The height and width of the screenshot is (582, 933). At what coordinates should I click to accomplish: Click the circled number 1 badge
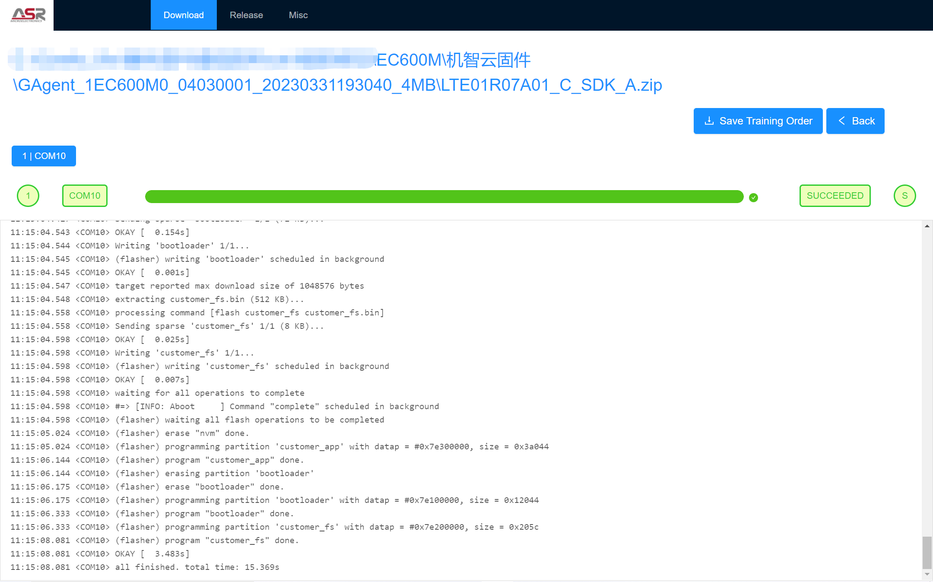point(28,196)
